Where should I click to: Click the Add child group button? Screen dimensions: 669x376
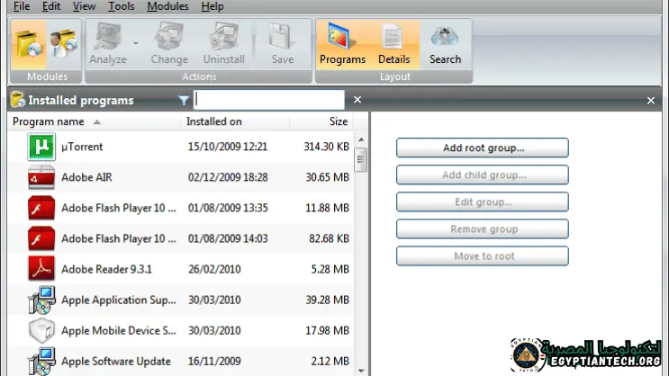point(483,175)
